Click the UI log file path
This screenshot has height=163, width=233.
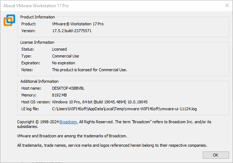130,109
